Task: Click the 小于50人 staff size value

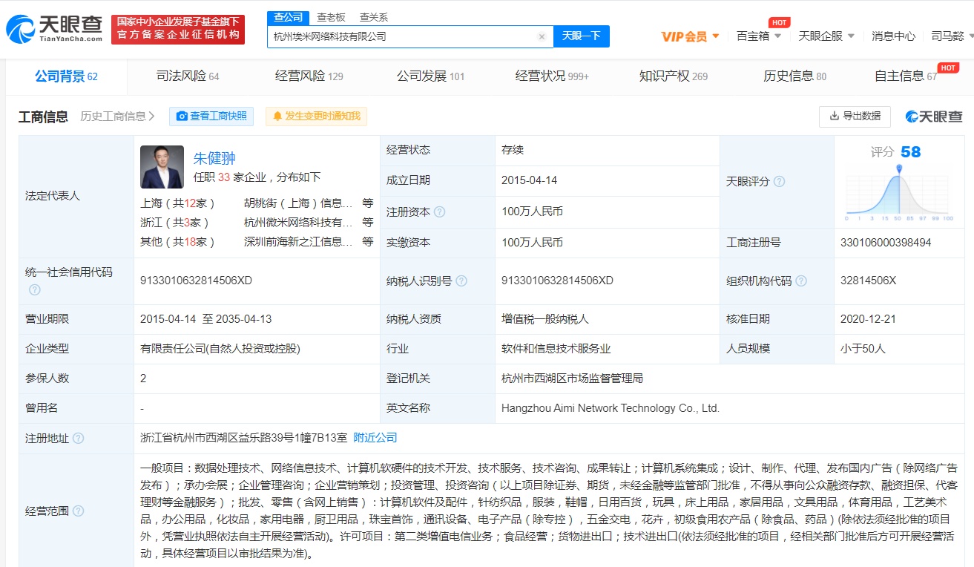Action: tap(863, 348)
